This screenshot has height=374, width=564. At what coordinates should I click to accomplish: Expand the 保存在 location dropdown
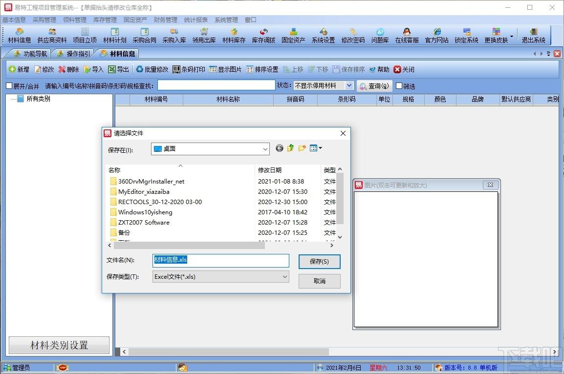210,149
